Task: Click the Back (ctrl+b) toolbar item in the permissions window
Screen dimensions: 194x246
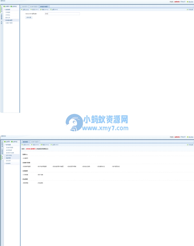Action: pyautogui.click(x=26, y=145)
